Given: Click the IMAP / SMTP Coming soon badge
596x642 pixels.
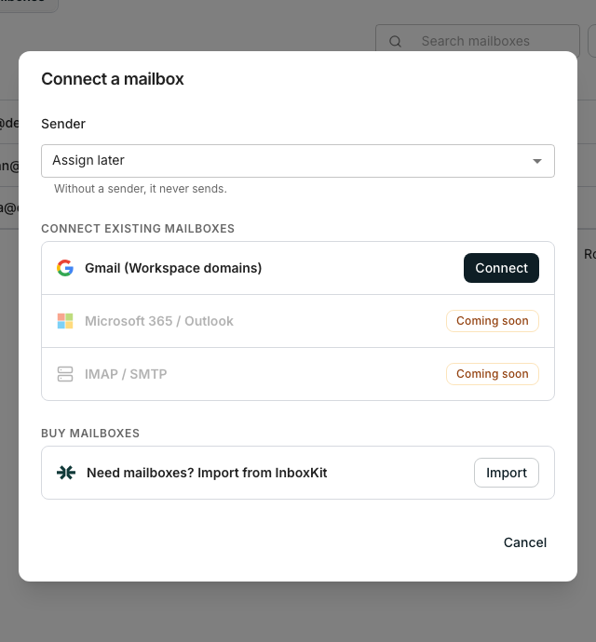Looking at the screenshot, I should coord(493,374).
